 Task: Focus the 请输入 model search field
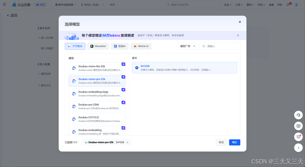(x=220, y=46)
